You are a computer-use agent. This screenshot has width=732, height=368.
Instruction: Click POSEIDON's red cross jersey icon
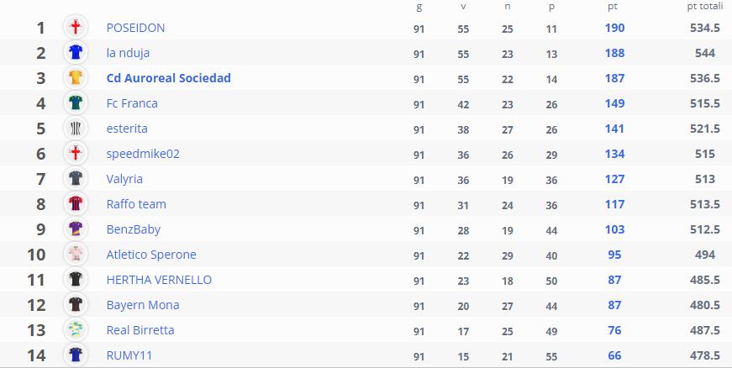(76, 28)
